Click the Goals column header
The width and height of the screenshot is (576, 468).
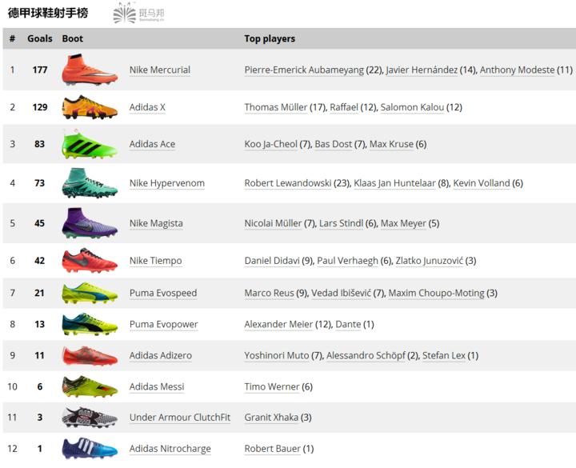(40, 38)
